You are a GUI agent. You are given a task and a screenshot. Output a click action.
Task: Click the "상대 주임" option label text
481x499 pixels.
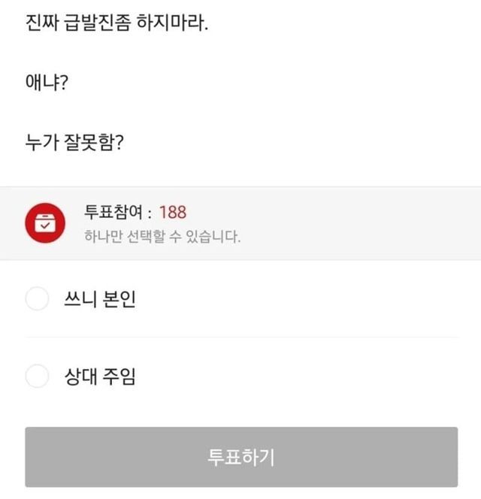tap(100, 377)
